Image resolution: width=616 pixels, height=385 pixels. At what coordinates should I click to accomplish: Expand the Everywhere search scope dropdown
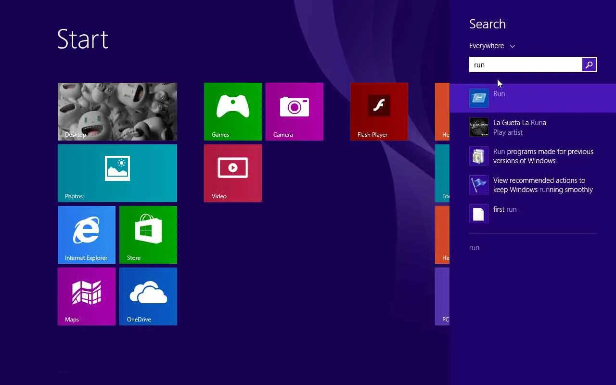(x=492, y=46)
